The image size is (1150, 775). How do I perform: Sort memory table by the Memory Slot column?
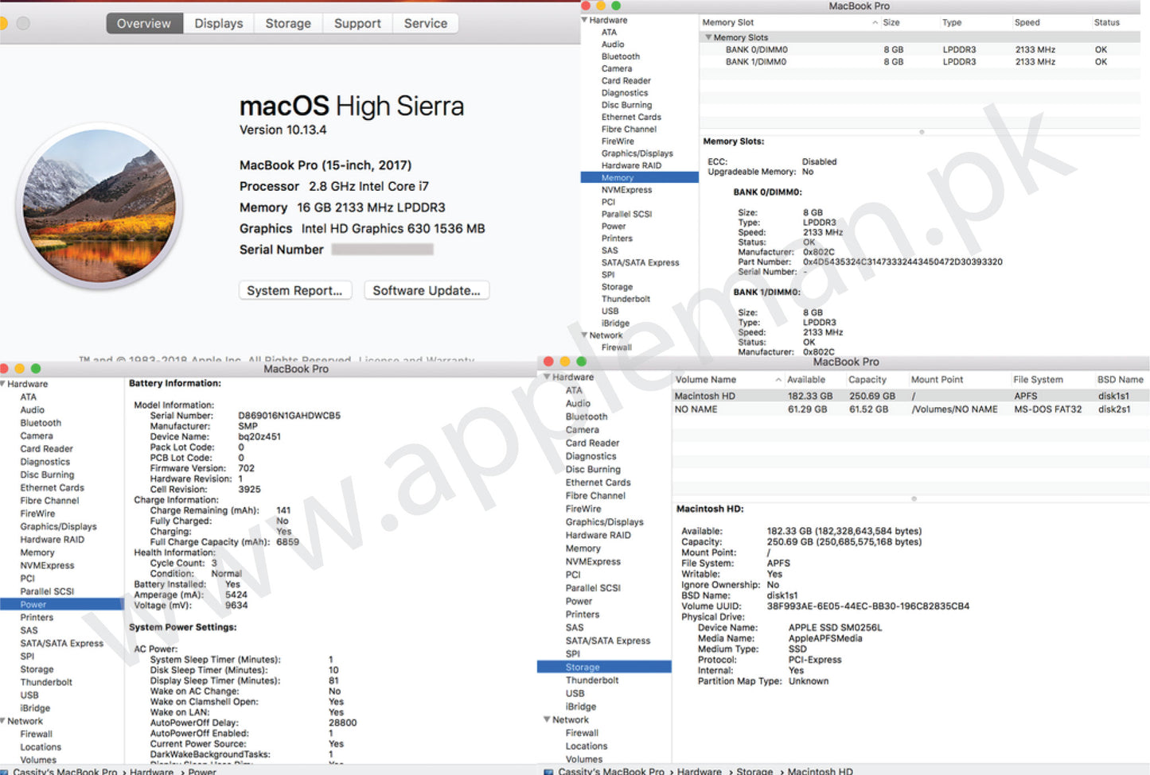click(727, 22)
